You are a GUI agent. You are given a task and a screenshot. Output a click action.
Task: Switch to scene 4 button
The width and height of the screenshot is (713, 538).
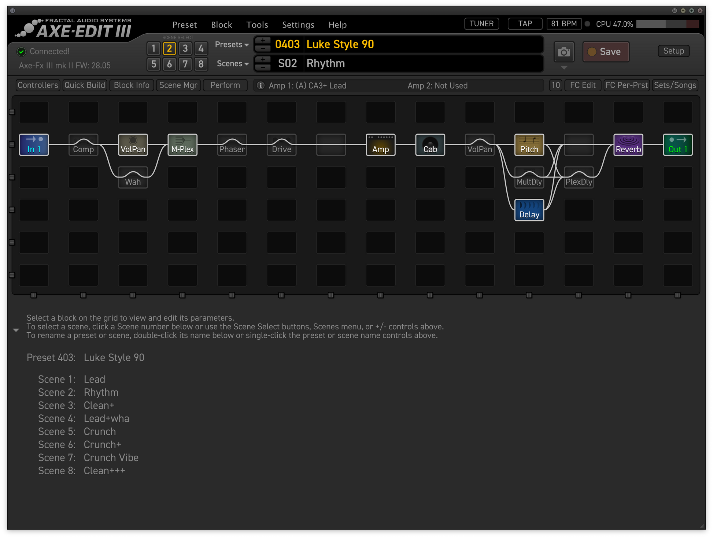pos(201,48)
